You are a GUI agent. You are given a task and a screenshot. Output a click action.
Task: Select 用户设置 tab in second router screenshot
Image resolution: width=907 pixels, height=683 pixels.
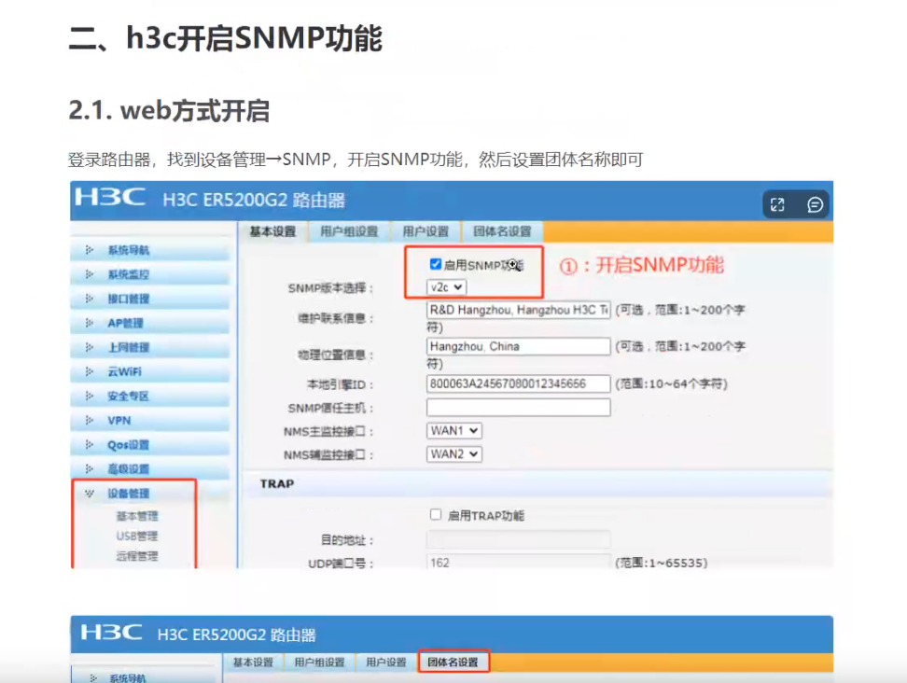click(385, 662)
